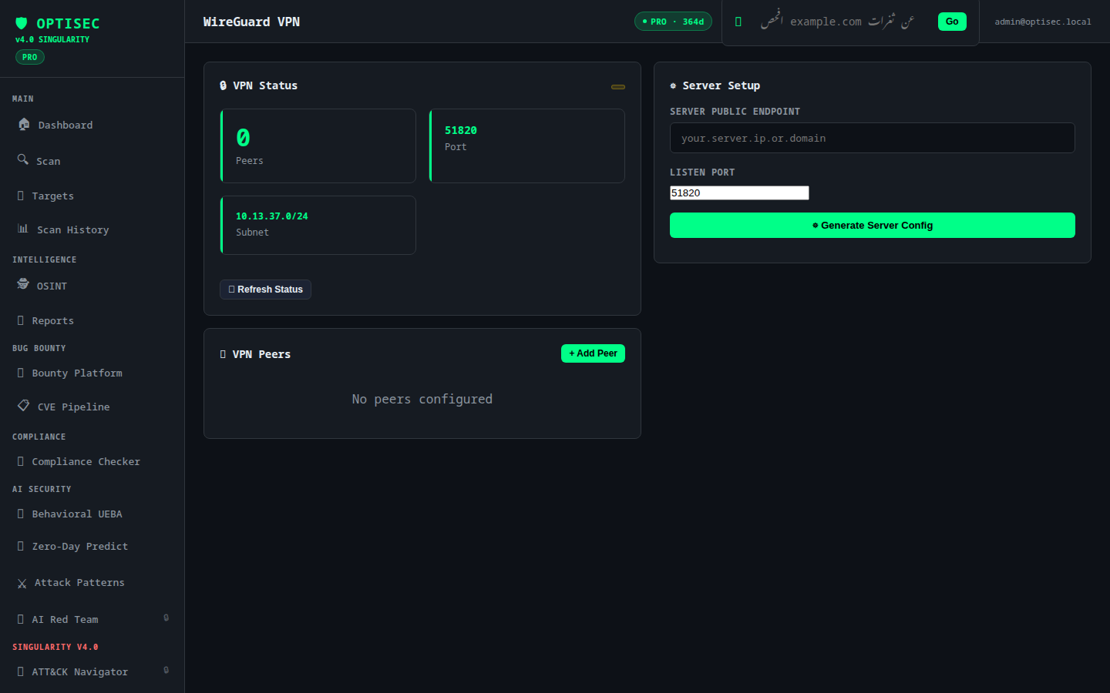Image resolution: width=1110 pixels, height=693 pixels.
Task: Click the Bounty Platform sidebar icon
Action: coord(21,373)
